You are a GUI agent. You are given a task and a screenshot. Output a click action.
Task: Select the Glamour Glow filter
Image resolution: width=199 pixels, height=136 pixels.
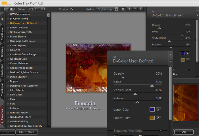(18, 113)
